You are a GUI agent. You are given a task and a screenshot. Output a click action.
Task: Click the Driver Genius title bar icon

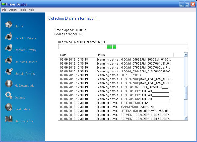click(x=3, y=4)
